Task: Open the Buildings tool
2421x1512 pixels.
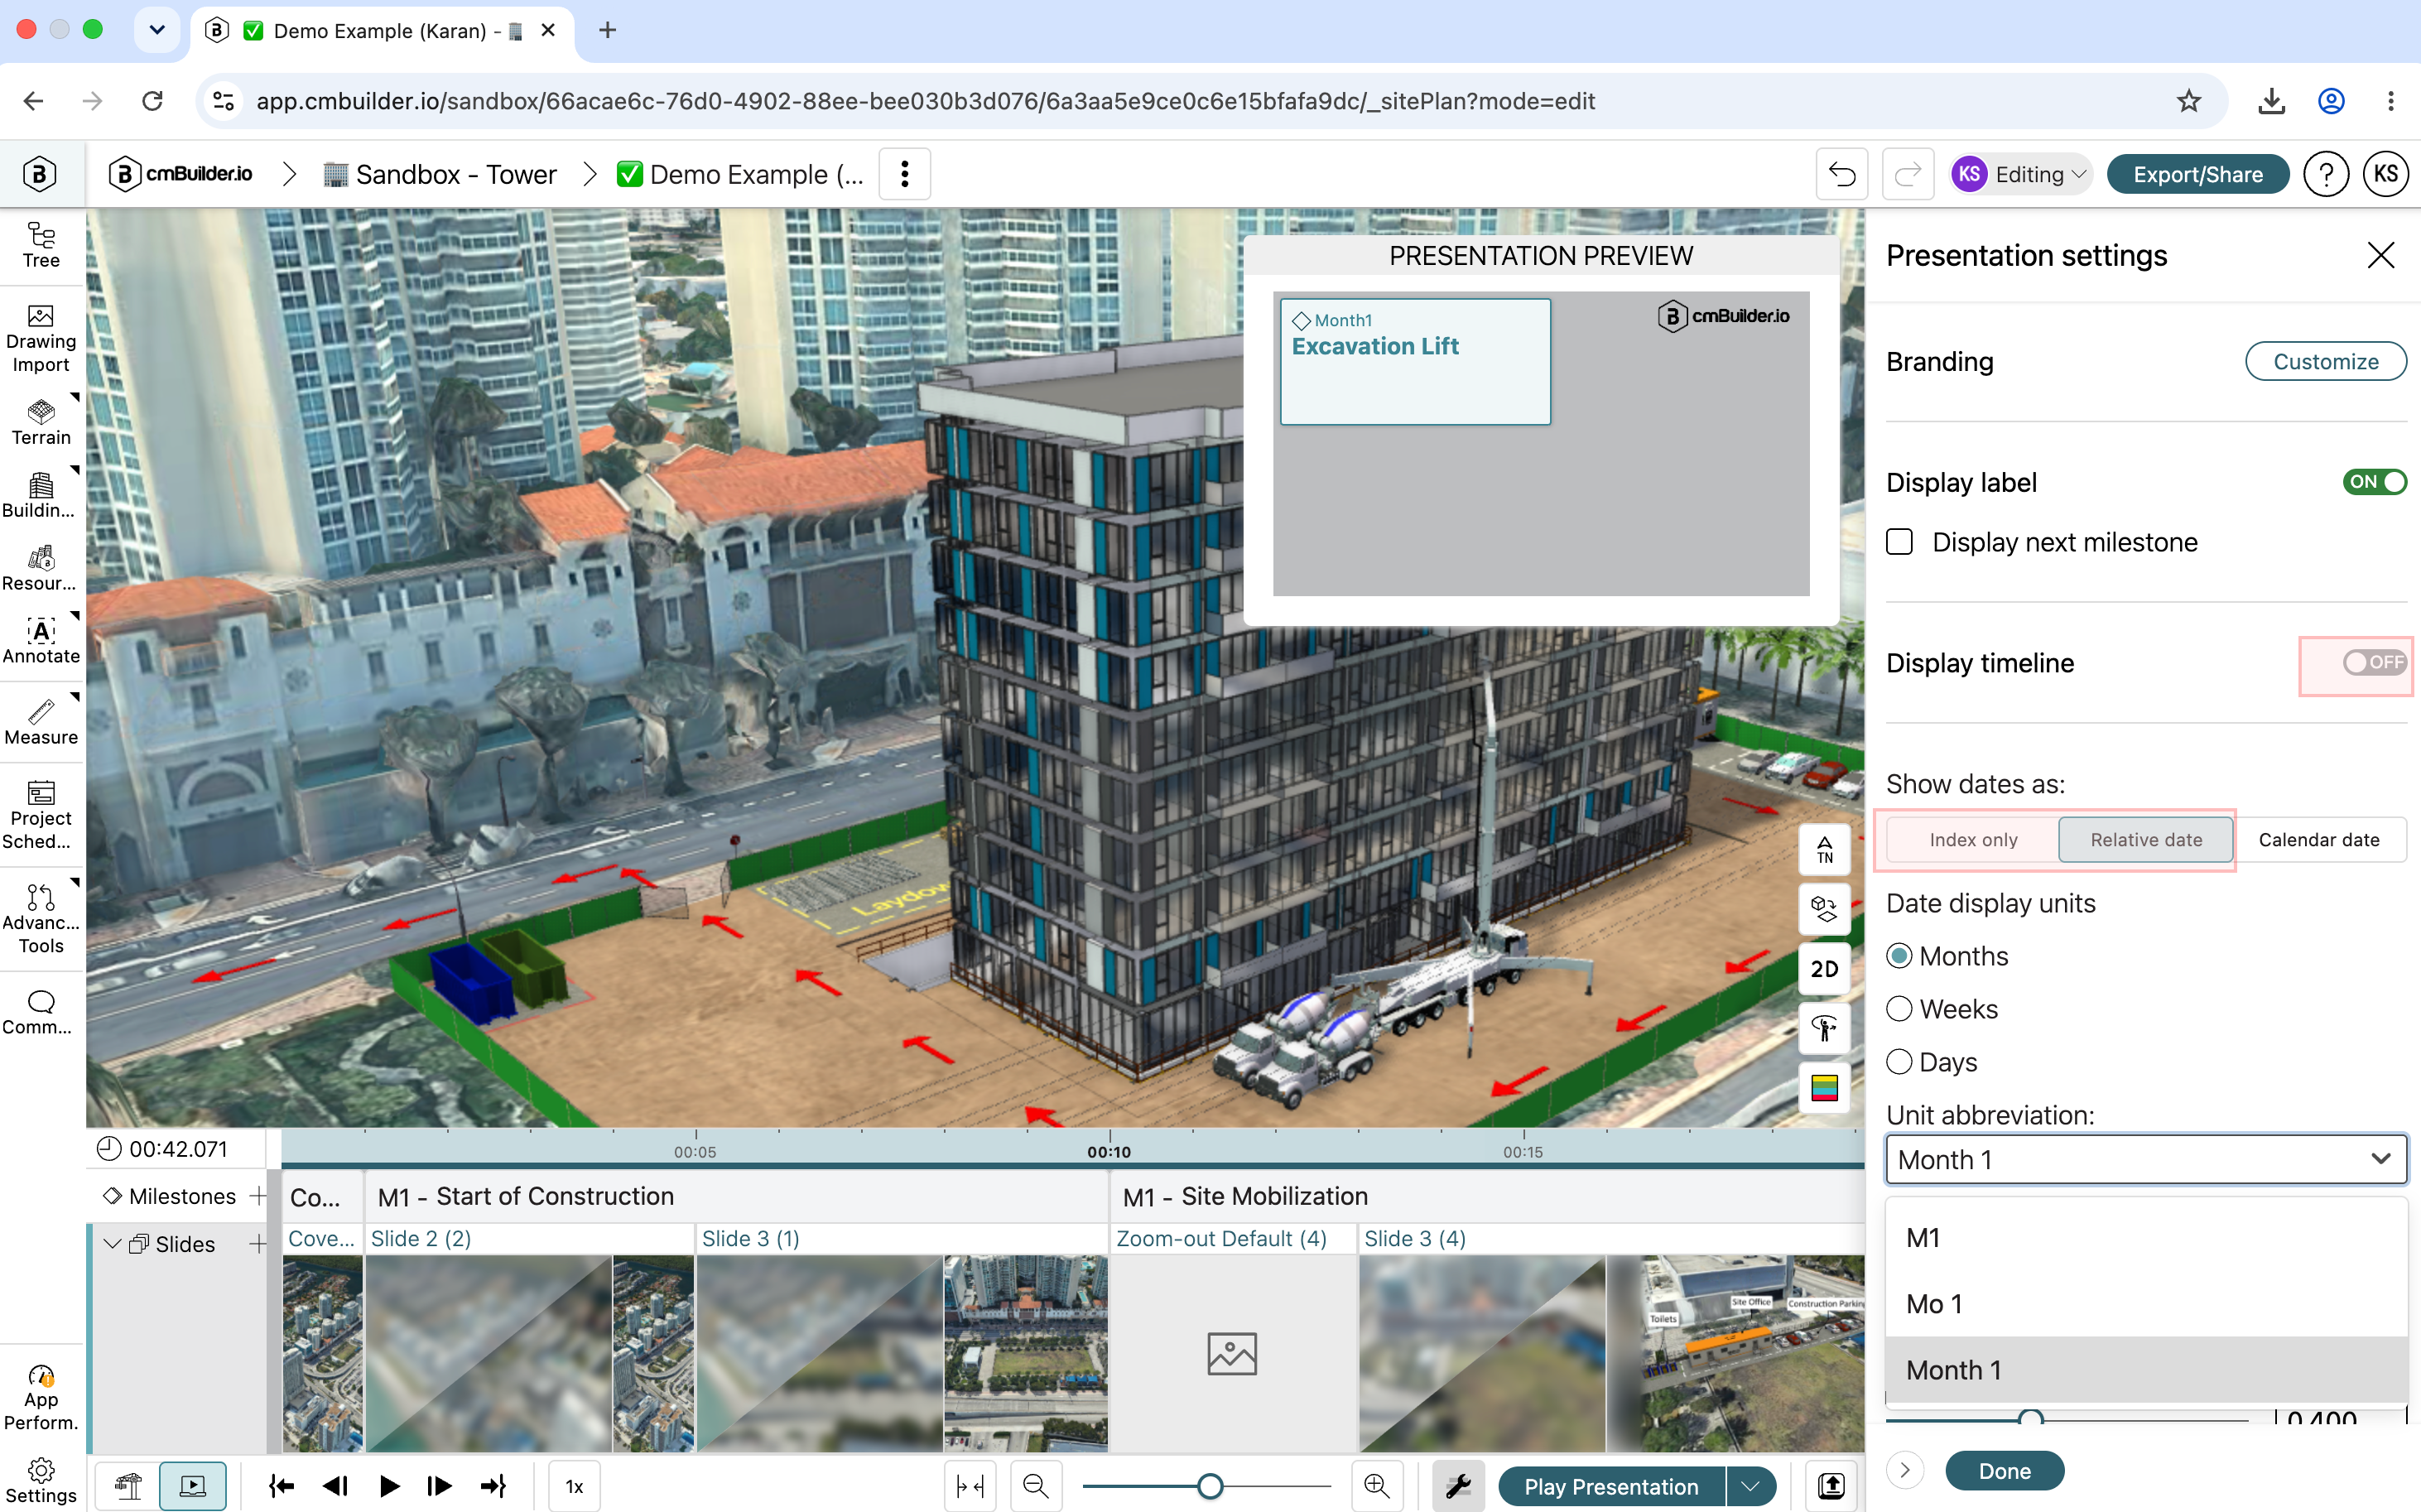Action: (x=41, y=495)
